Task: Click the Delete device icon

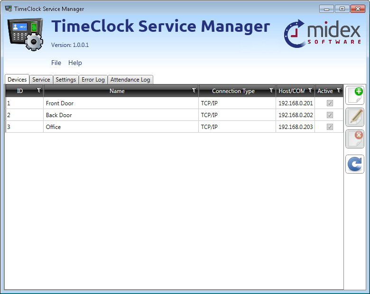Action: (x=355, y=139)
